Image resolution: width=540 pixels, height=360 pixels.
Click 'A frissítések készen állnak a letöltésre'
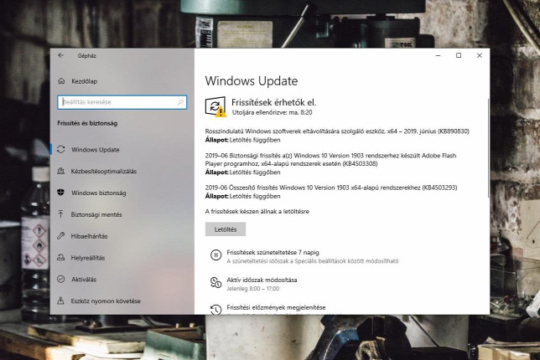(x=257, y=212)
